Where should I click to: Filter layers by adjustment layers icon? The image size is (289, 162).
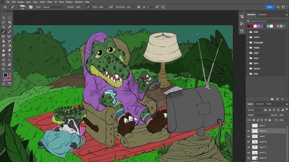[x=270, y=110]
